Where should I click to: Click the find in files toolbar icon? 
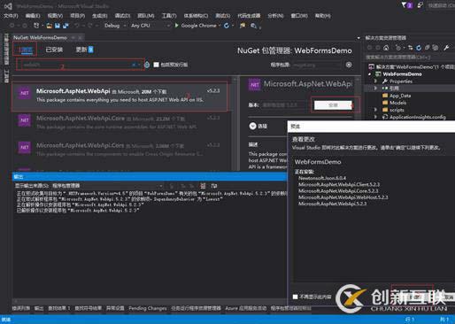tap(253, 26)
